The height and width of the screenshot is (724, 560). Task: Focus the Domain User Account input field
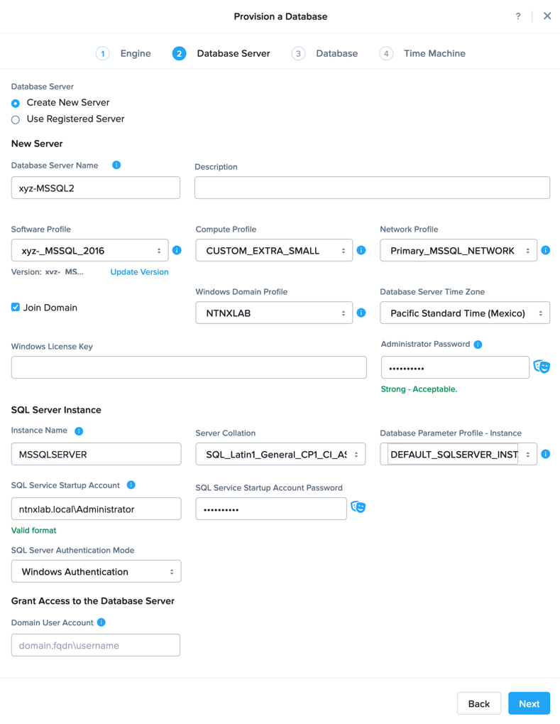pyautogui.click(x=96, y=645)
